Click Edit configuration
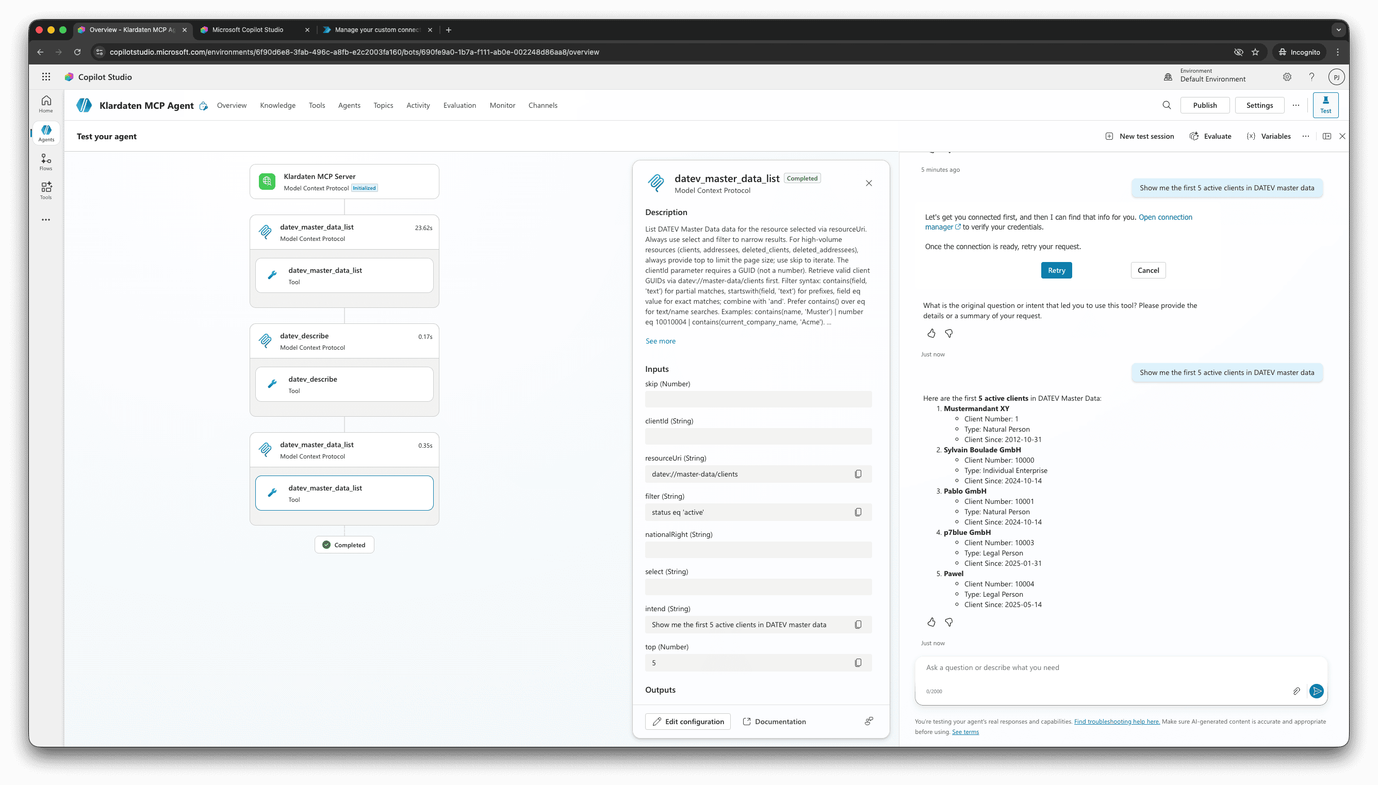 [x=687, y=722]
